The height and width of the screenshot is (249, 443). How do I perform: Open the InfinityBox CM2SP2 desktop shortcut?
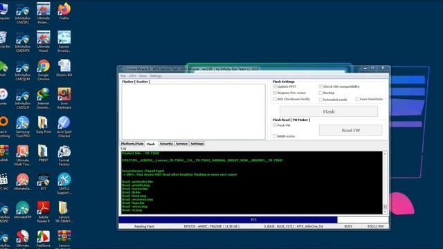click(23, 14)
